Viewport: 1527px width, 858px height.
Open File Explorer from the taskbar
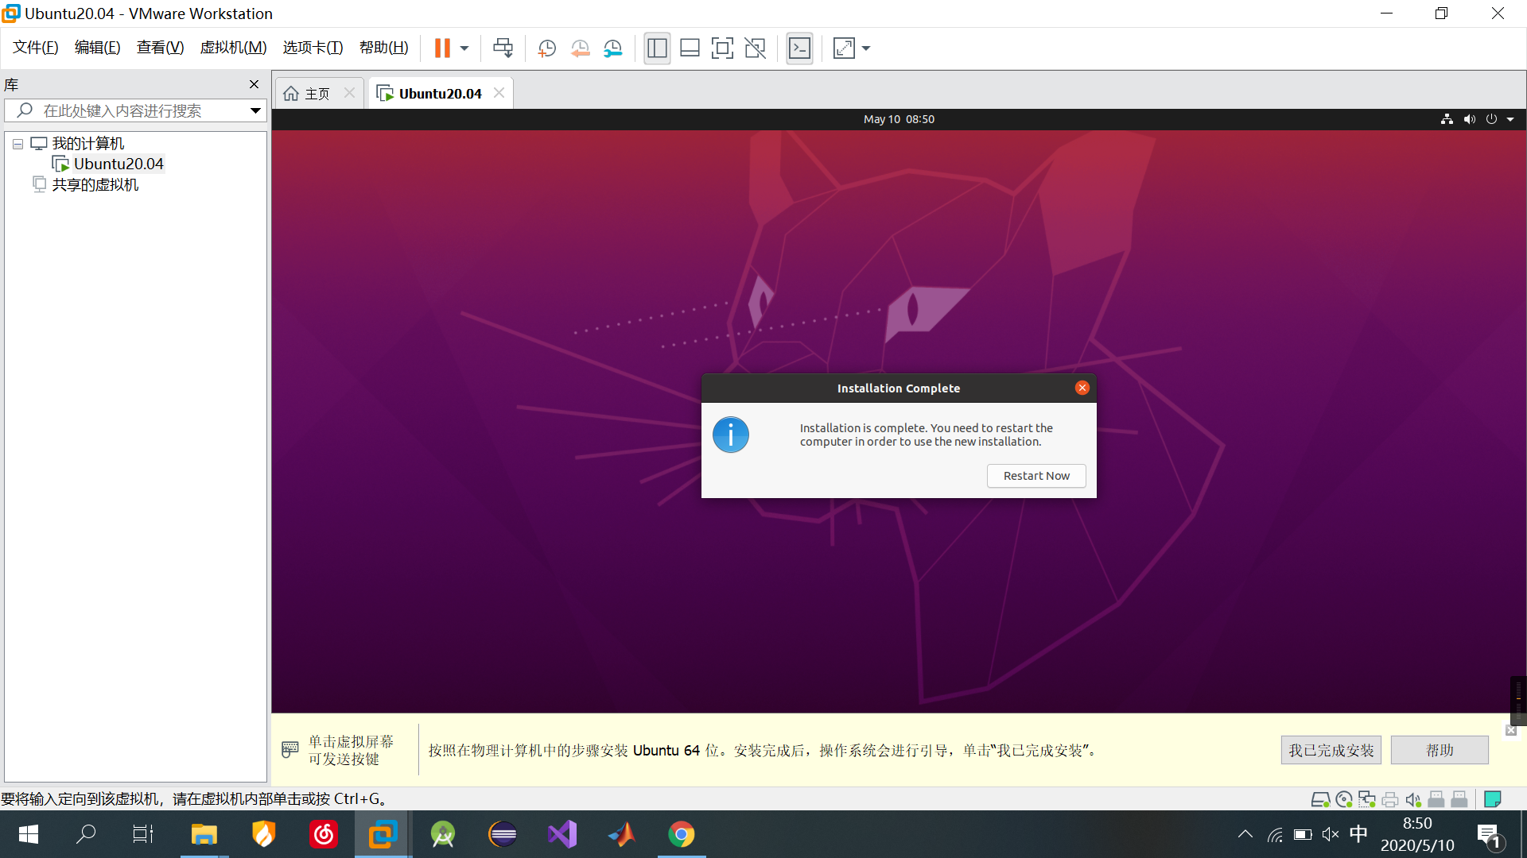point(204,834)
